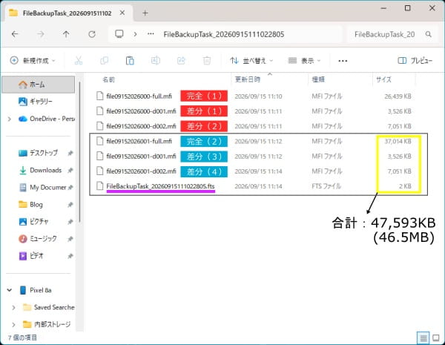Click the navigation pane scrollbar

80,152
